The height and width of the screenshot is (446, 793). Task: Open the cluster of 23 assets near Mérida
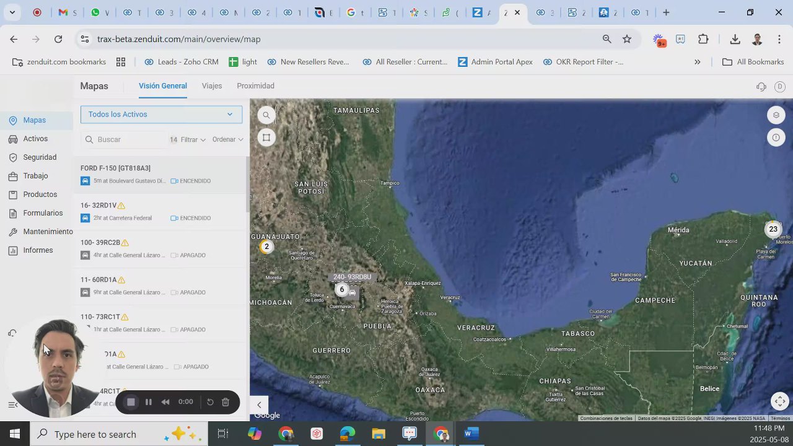point(773,229)
